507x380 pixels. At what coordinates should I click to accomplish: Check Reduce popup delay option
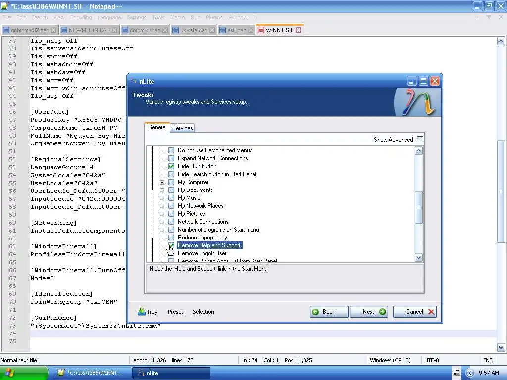coord(171,237)
